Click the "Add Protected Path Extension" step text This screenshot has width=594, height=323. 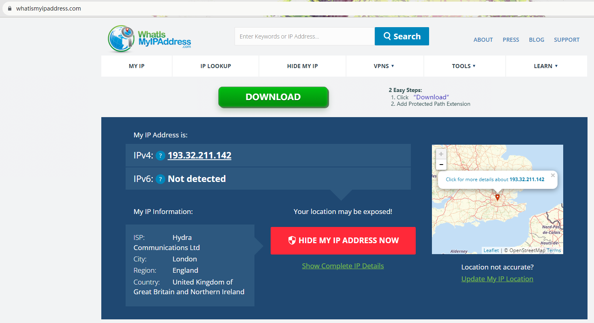point(434,104)
